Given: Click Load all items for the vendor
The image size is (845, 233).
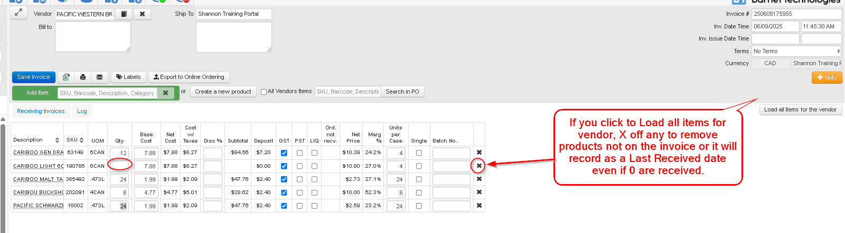Looking at the screenshot, I should [800, 109].
